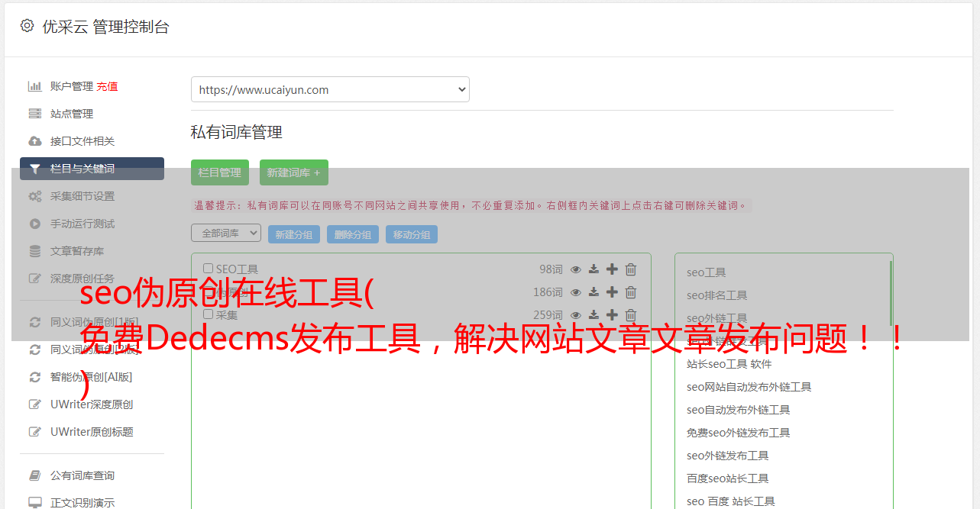Click the 98词 count text
Image resolution: width=980 pixels, height=509 pixels.
coord(551,269)
